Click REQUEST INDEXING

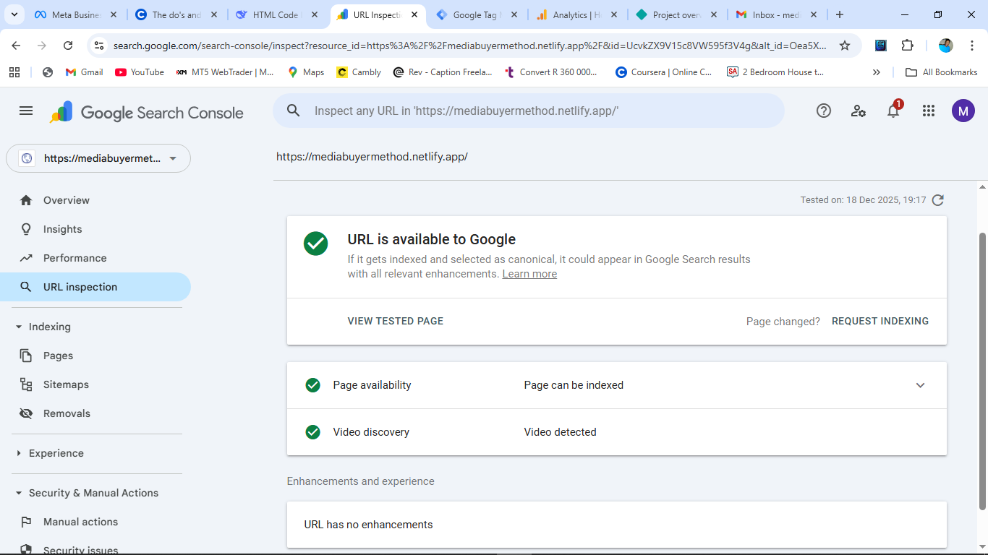tap(880, 321)
